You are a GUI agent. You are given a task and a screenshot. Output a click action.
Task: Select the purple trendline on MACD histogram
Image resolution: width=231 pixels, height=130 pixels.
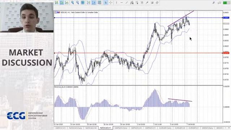[x=180, y=100]
